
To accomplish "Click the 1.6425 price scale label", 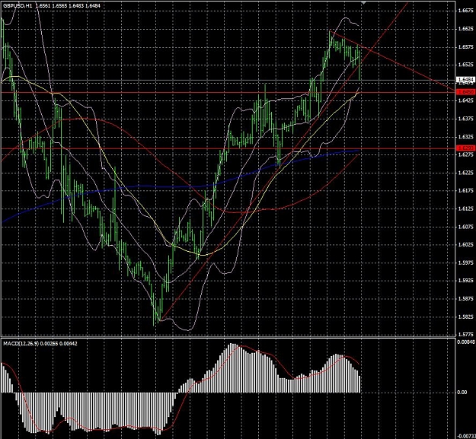I will [x=466, y=100].
